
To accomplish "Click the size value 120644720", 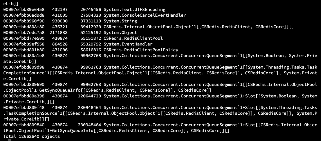I will pyautogui.click(x=89, y=96).
